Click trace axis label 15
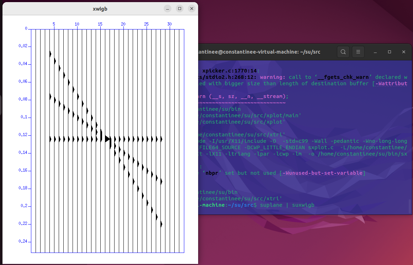This screenshot has width=413, height=265. coord(100,24)
